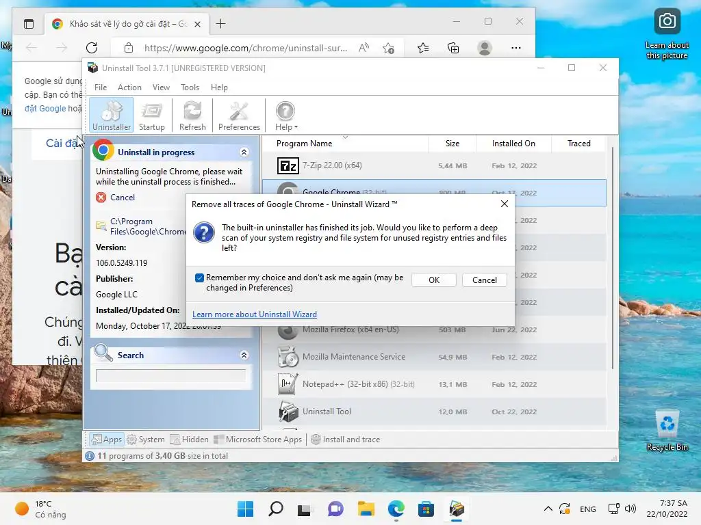
Task: Select the Notepad++ program icon
Action: click(287, 384)
